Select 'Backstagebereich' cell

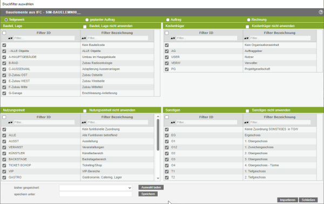[x=117, y=159]
